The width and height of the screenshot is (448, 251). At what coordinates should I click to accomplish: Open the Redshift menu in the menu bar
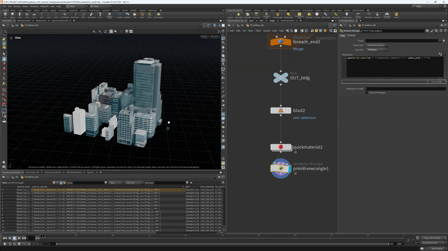coord(44,6)
